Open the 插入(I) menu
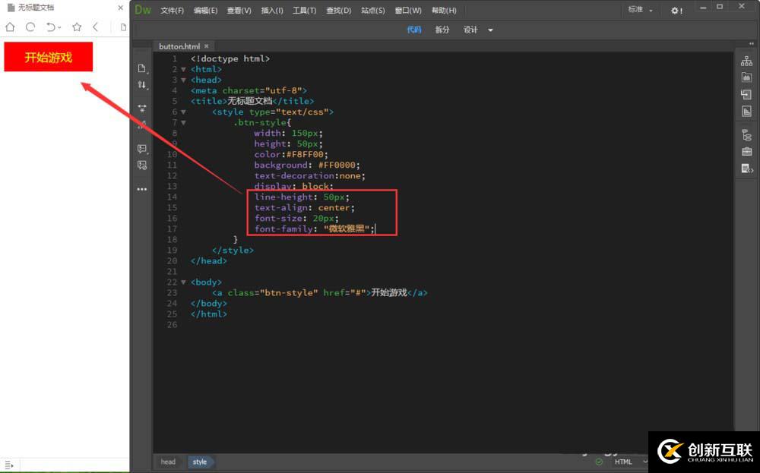 [272, 10]
